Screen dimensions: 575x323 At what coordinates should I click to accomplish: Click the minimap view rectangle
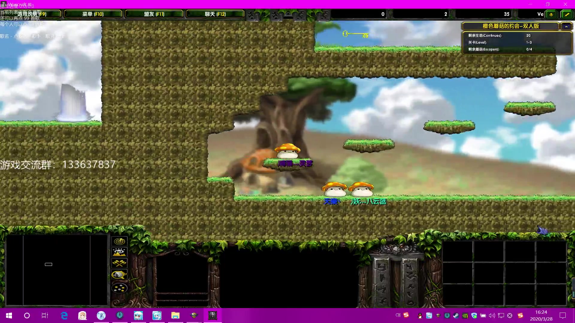click(49, 264)
